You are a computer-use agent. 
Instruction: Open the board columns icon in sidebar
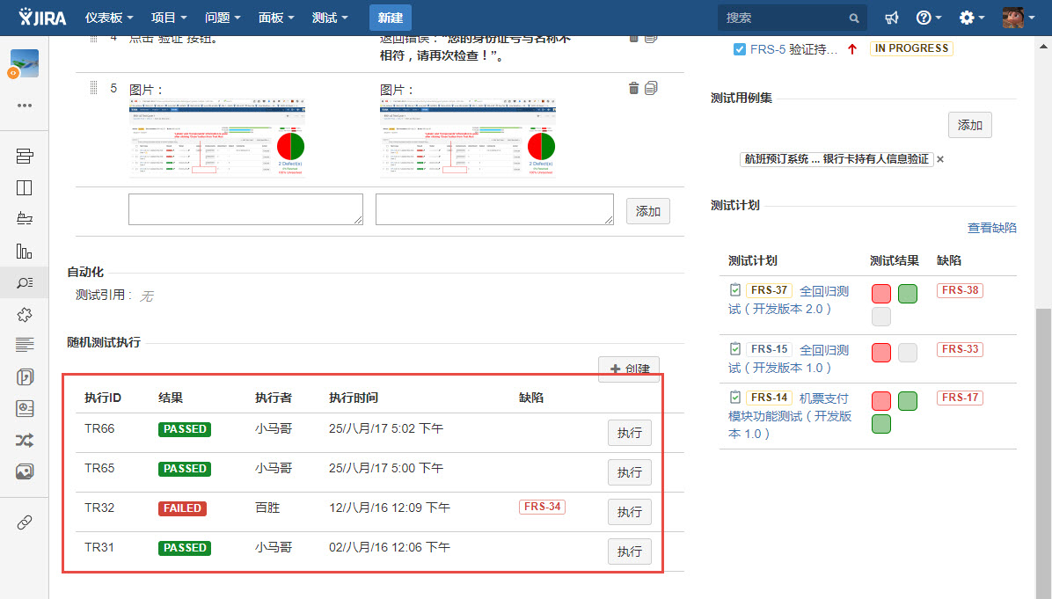(24, 188)
